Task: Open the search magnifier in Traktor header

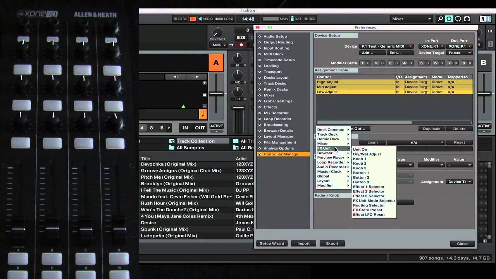Action: pos(440,19)
